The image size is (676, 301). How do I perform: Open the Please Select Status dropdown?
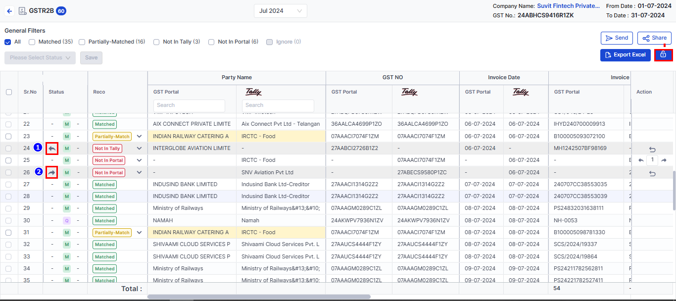[x=40, y=58]
